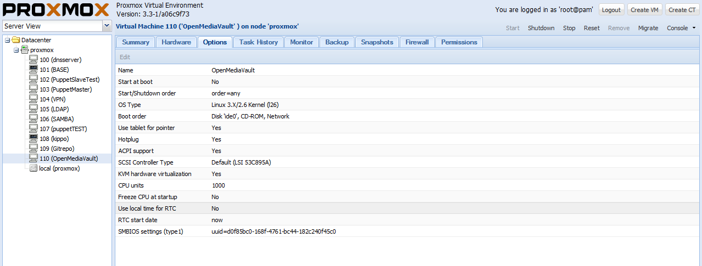702x266 pixels.
Task: Click the Datacenter folder icon
Action: coord(16,40)
